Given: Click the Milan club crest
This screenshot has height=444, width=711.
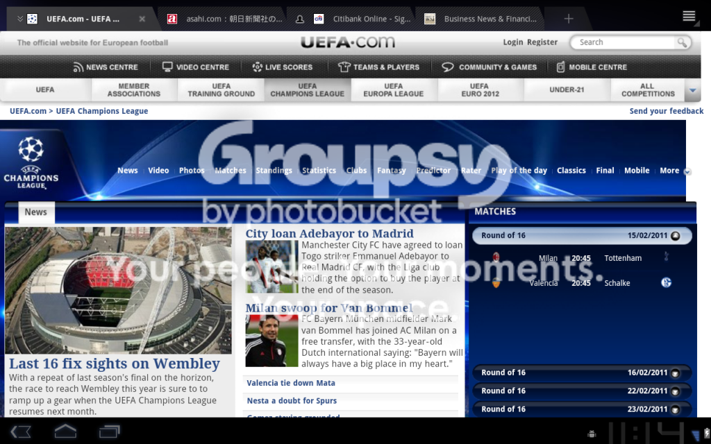Looking at the screenshot, I should (x=496, y=257).
